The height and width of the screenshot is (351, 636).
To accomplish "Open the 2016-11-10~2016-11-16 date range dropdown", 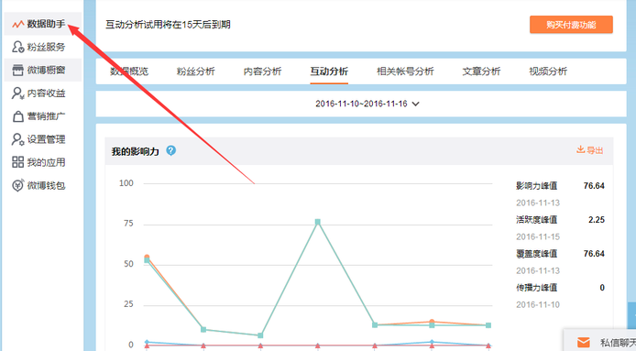I will 367,104.
